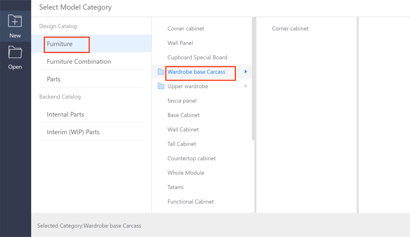The height and width of the screenshot is (237, 410).
Task: Select Corner cabinet in the third column
Action: [x=290, y=28]
